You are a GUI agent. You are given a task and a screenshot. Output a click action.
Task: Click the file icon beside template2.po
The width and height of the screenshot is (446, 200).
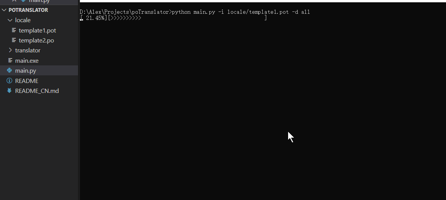tap(14, 41)
